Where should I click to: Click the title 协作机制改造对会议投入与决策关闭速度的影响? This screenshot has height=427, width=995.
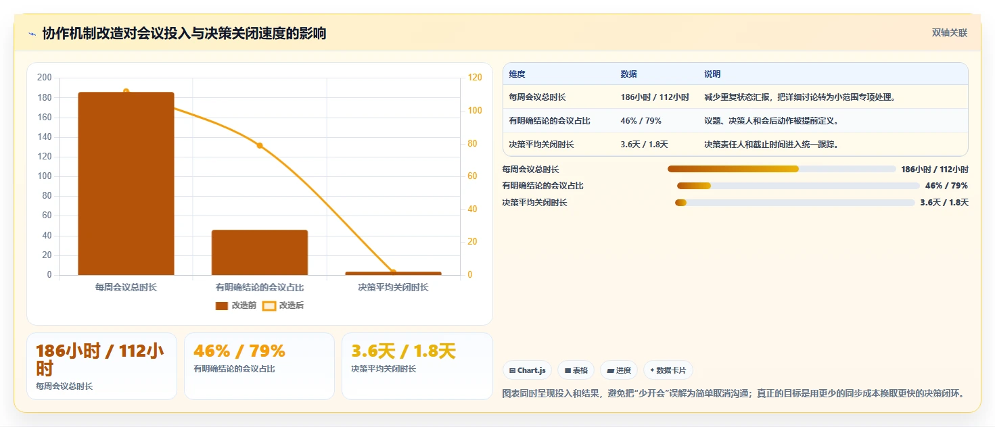[x=184, y=34]
